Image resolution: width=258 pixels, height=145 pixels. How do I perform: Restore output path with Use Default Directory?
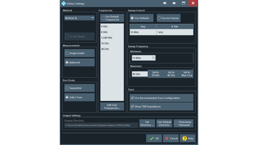[164, 123]
